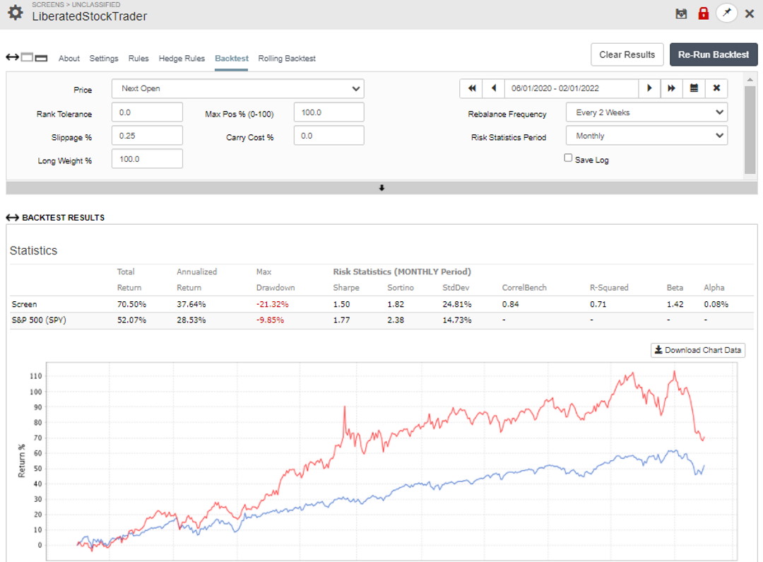Collapse the Backtest Results section arrows
This screenshot has width=763, height=562.
pos(10,218)
